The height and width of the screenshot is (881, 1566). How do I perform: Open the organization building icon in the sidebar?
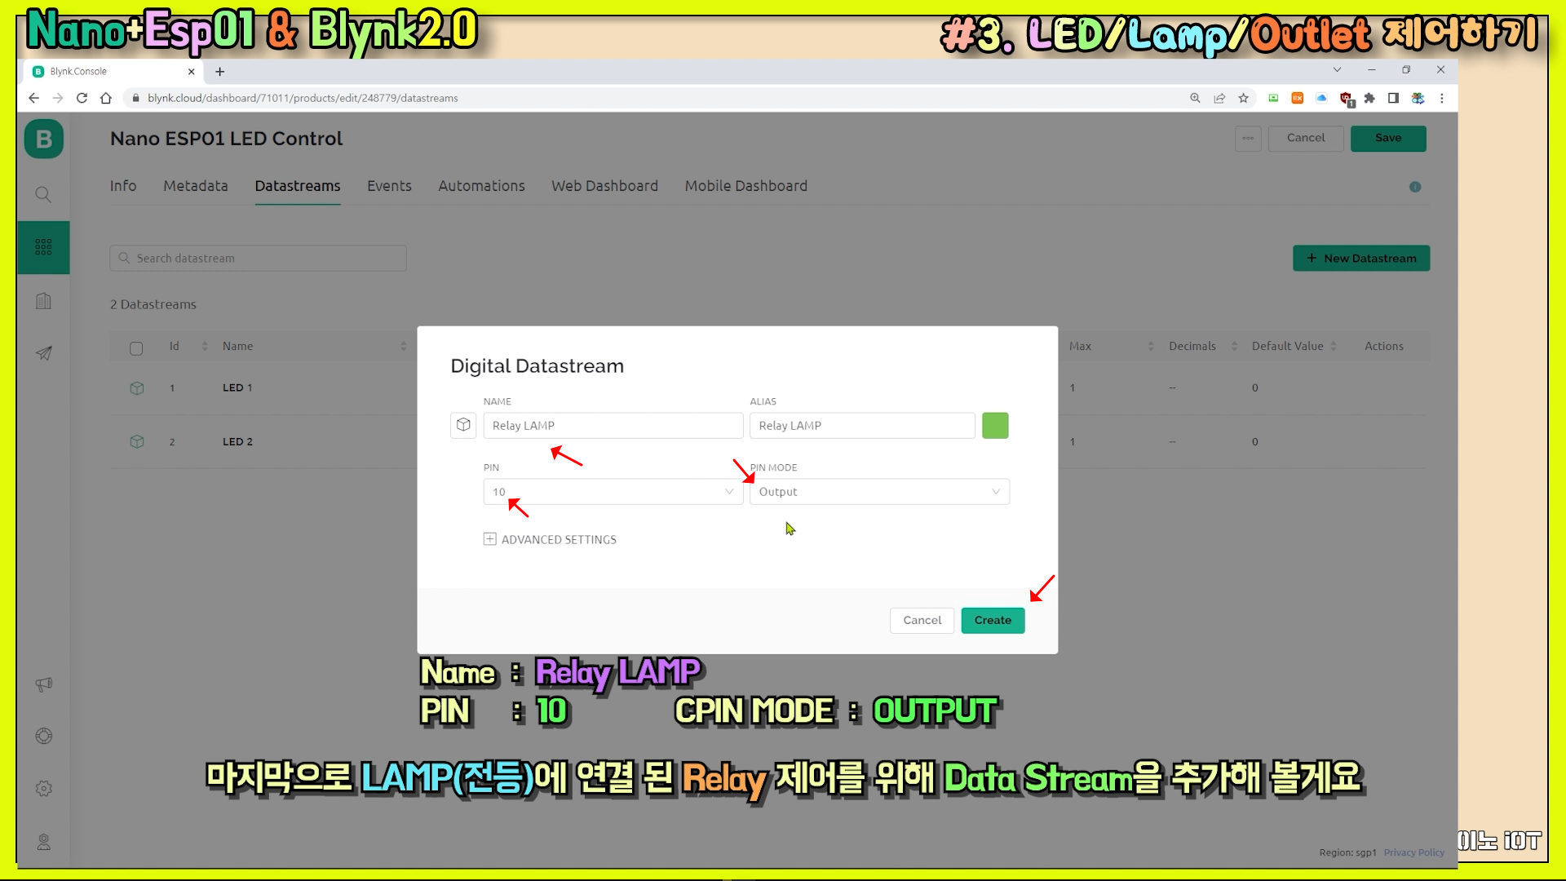[x=43, y=301]
